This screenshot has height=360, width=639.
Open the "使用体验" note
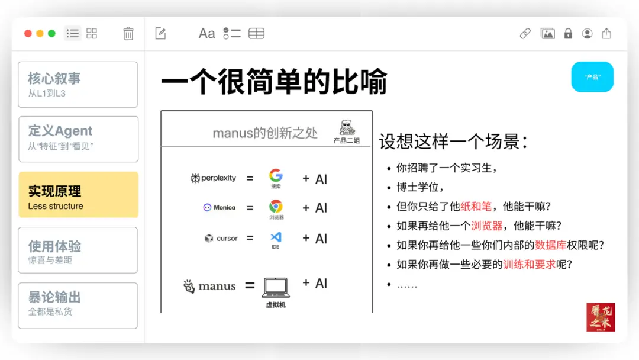78,250
